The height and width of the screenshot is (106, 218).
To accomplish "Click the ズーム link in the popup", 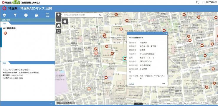I will coord(131,84).
